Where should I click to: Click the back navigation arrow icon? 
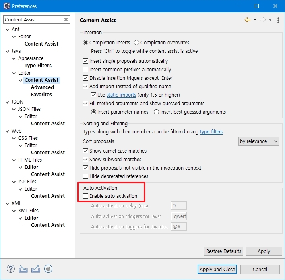pos(248,20)
